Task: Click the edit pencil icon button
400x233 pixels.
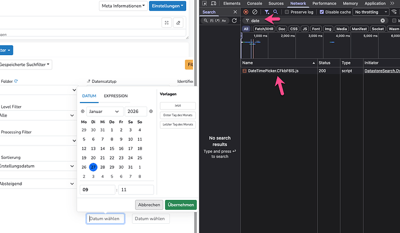Action: (178, 23)
